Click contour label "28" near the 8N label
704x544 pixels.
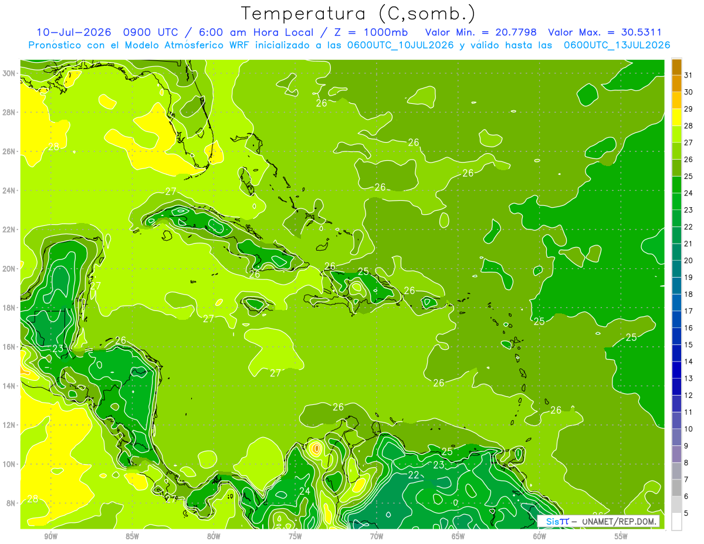pos(33,499)
